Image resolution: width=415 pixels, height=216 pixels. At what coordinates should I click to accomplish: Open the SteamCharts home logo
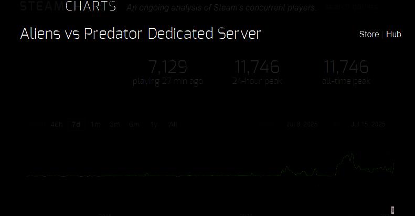[68, 6]
